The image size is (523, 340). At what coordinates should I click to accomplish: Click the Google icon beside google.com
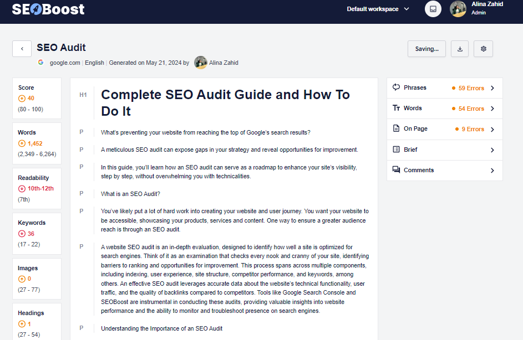pyautogui.click(x=40, y=62)
